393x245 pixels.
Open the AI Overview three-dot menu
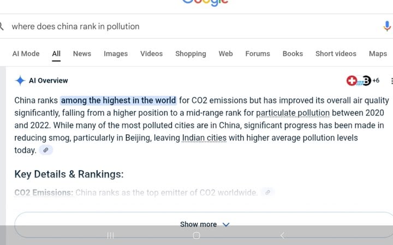point(391,81)
